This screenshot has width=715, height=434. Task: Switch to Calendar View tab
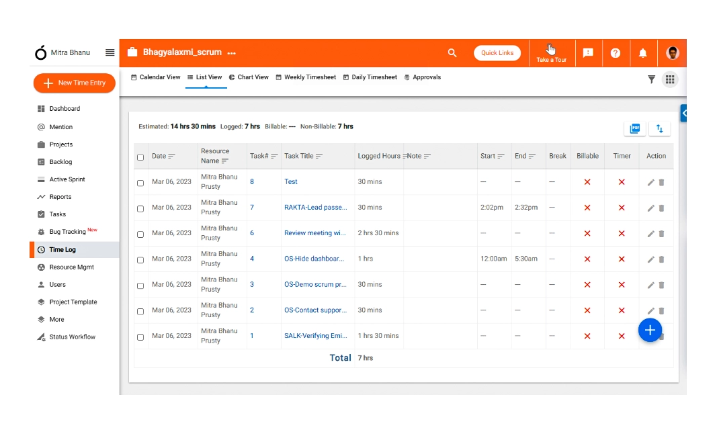tap(155, 77)
